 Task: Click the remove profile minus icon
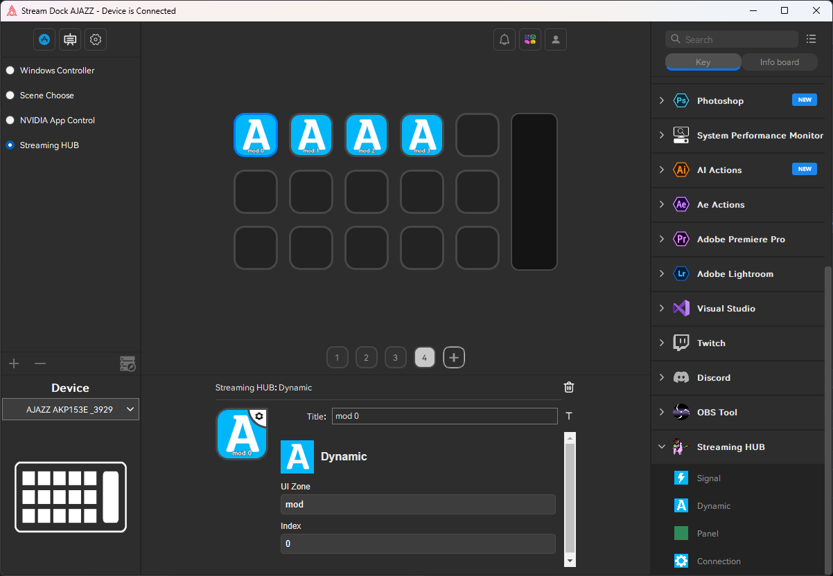pos(40,363)
